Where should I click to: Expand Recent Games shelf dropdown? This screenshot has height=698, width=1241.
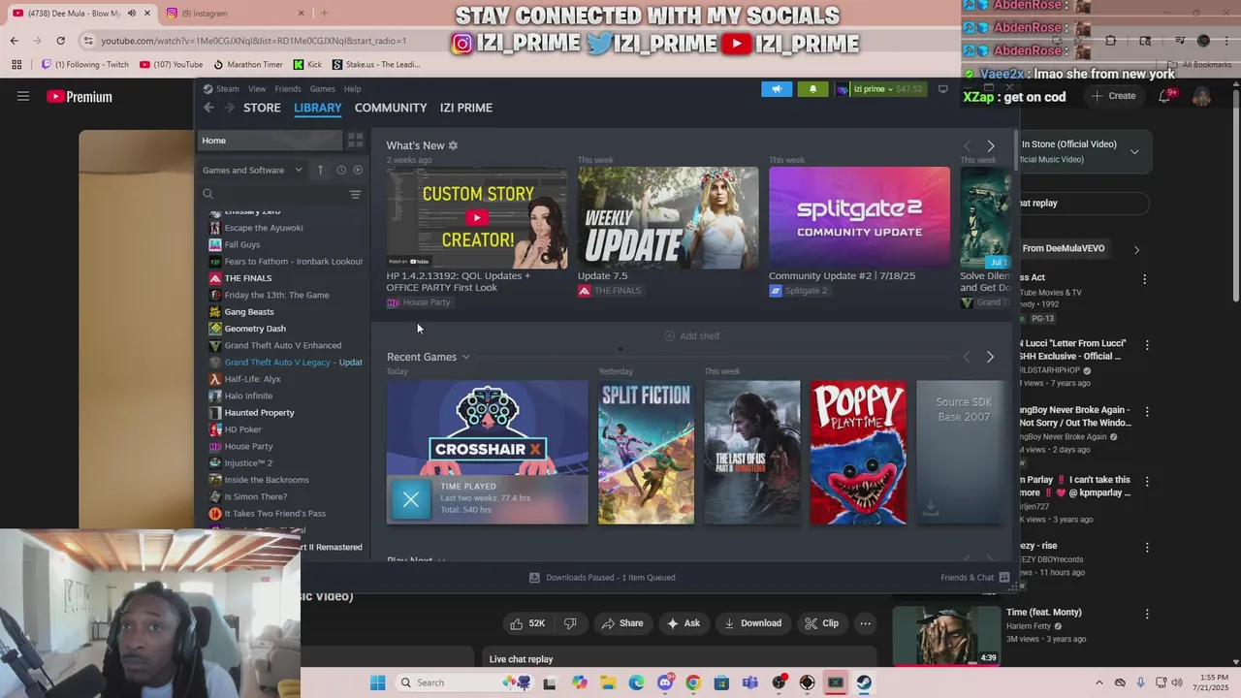pos(465,357)
